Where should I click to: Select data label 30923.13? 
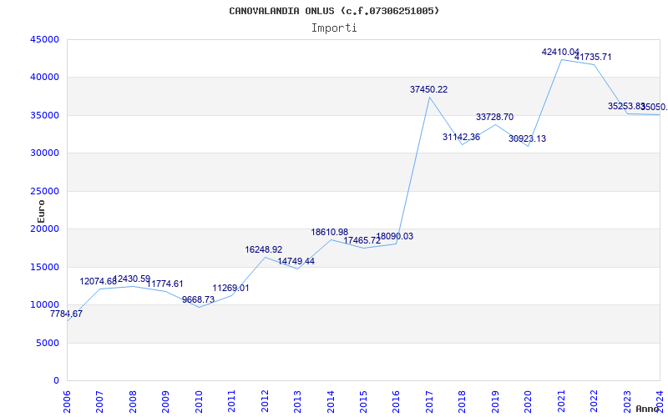(528, 138)
